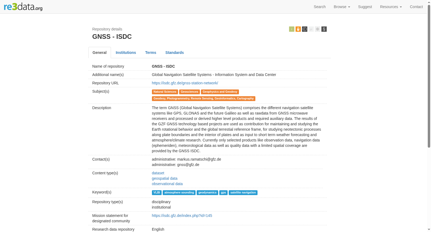Click the Geodesy, Photogrammetry, Remote Sensing subject tag

coord(204,99)
